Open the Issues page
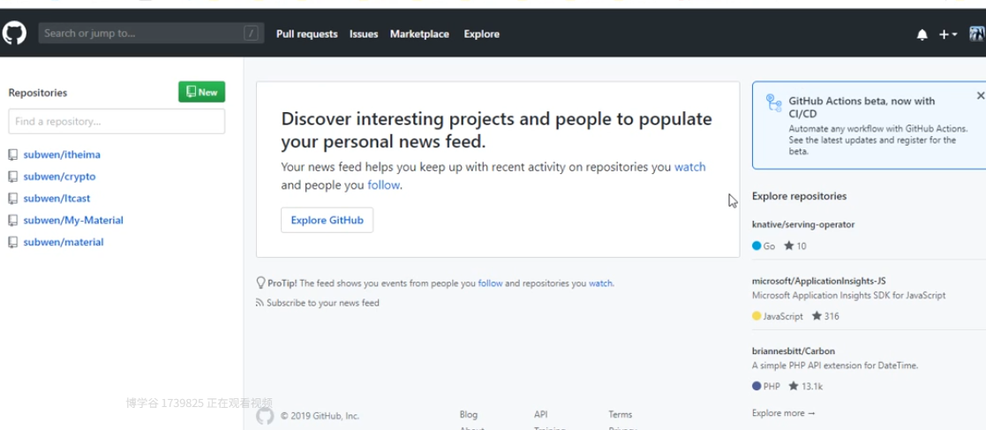The image size is (986, 430). click(364, 34)
